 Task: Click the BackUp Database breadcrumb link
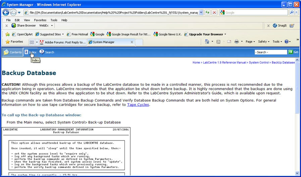pyautogui.click(x=283, y=62)
